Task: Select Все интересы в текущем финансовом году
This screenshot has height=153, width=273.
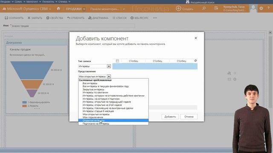Action: (x=106, y=86)
